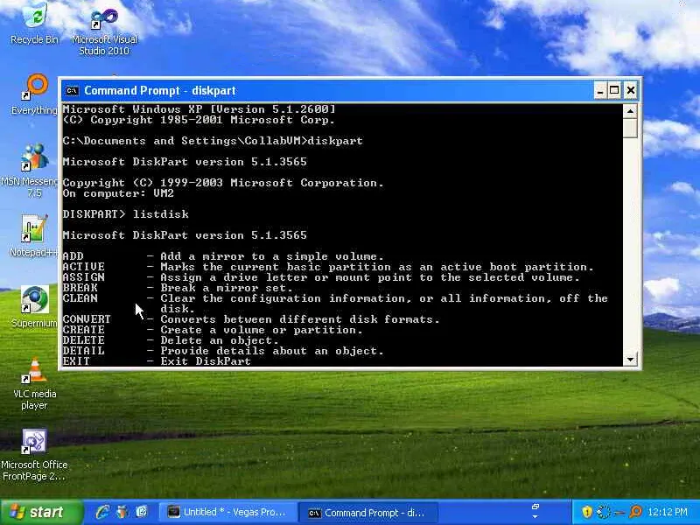Open Command Prompt system menu icon in title bar
The image size is (700, 525).
click(72, 91)
